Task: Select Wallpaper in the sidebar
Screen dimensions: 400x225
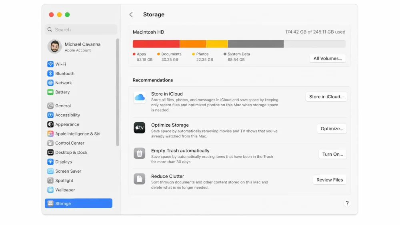Action: coord(78,190)
